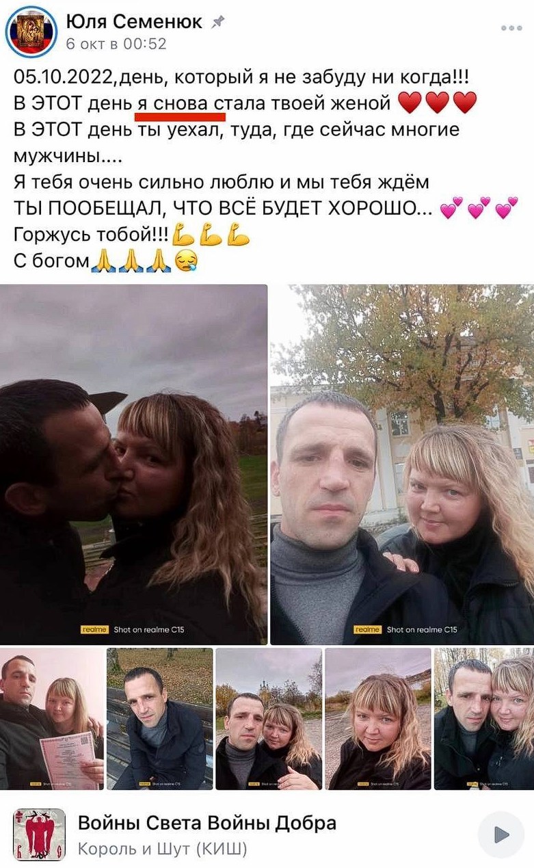Open the post timestamp 6 окт в 00:52
The height and width of the screenshot is (868, 534).
click(x=116, y=44)
